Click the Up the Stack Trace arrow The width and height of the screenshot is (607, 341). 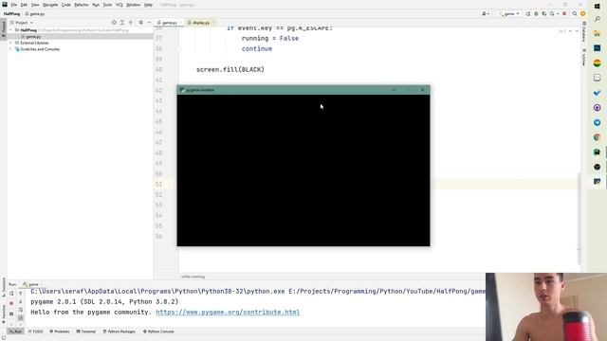pos(21,294)
